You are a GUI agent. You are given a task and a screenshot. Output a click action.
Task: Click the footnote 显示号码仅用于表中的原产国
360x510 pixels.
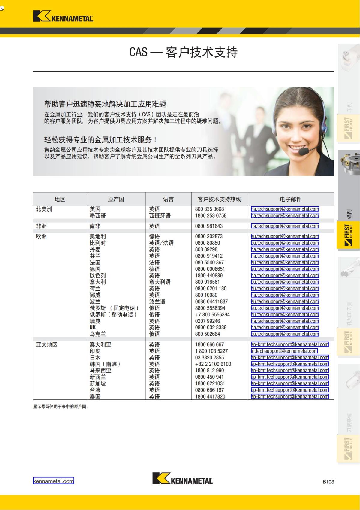[61, 407]
